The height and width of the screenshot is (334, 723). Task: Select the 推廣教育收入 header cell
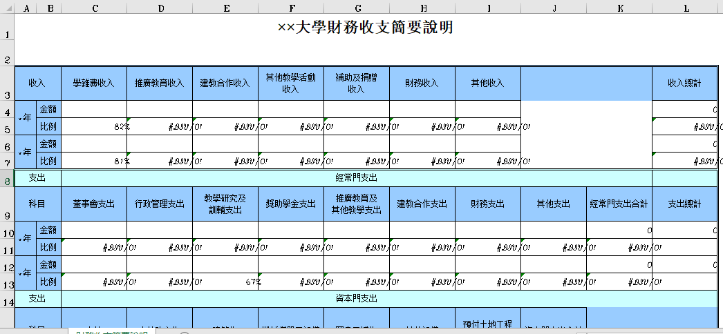pyautogui.click(x=160, y=83)
